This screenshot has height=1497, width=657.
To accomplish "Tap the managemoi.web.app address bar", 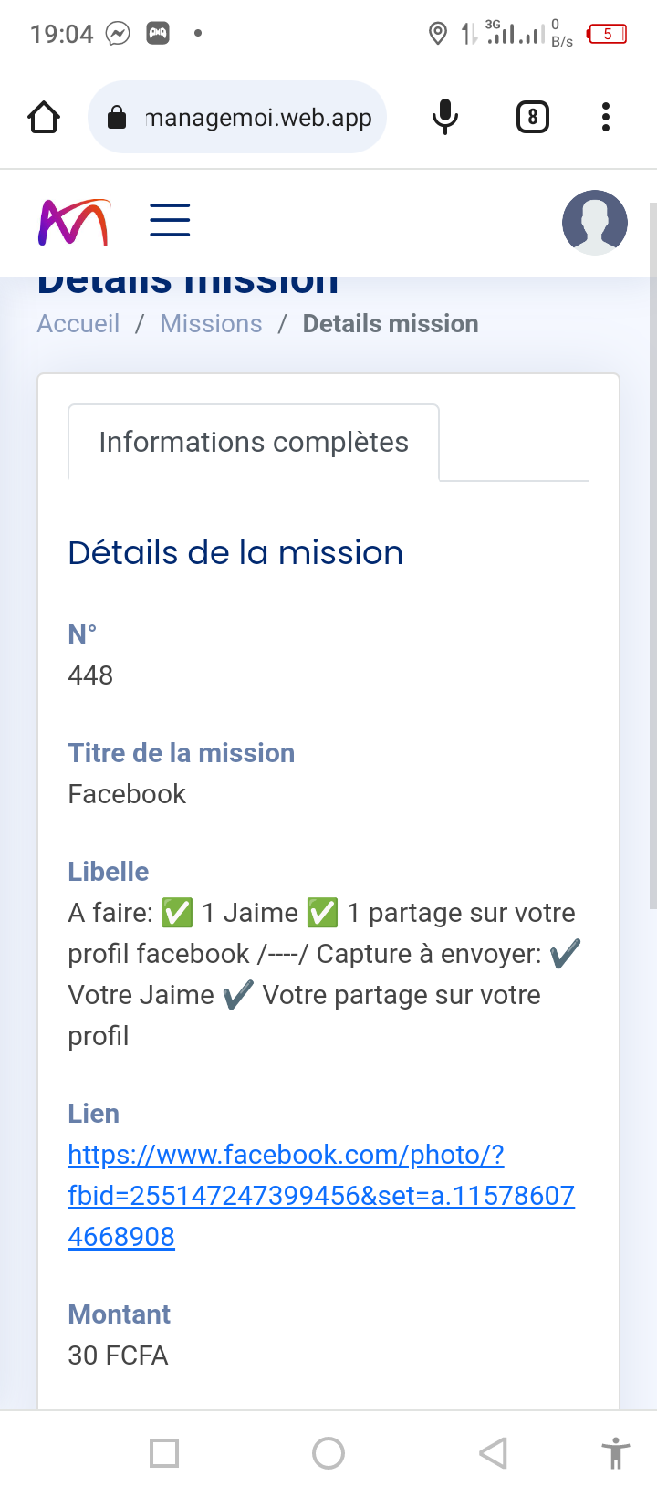I will pos(258,118).
